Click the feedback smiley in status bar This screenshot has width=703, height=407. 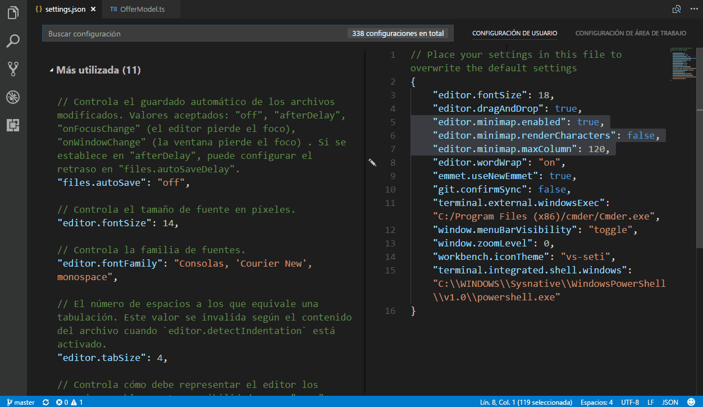691,403
